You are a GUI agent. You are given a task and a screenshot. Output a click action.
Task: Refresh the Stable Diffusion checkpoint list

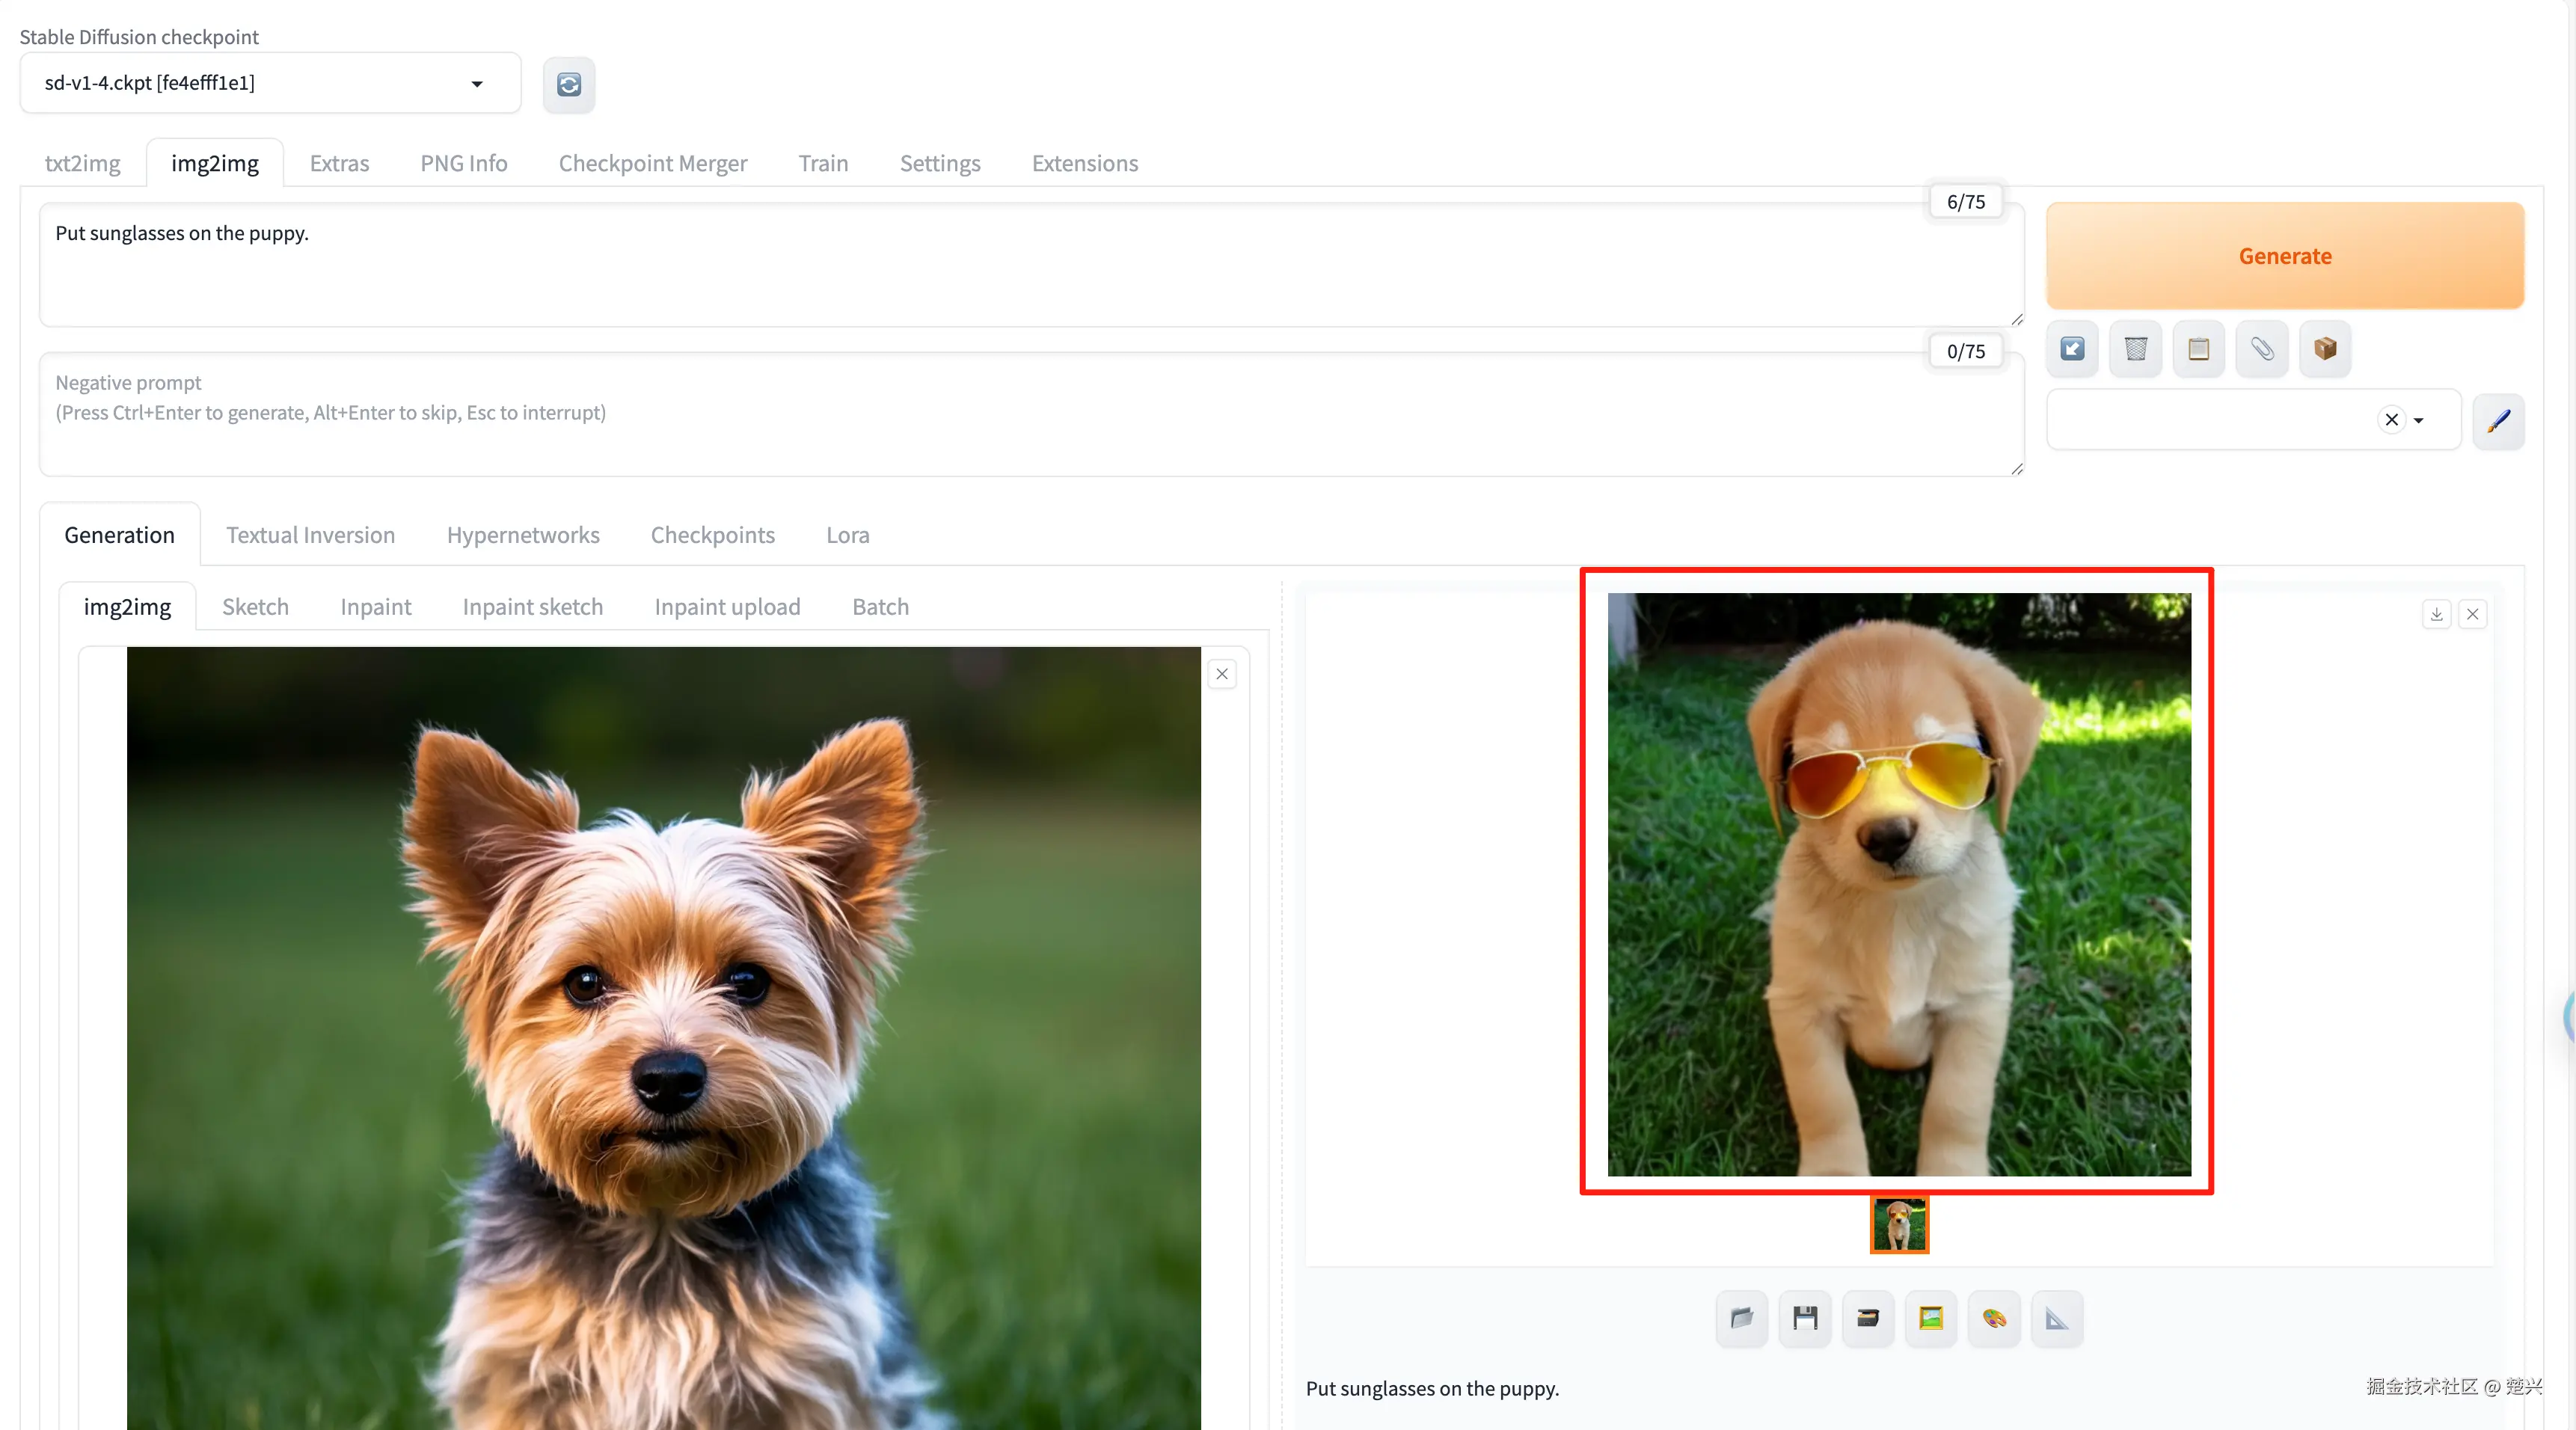tap(569, 84)
